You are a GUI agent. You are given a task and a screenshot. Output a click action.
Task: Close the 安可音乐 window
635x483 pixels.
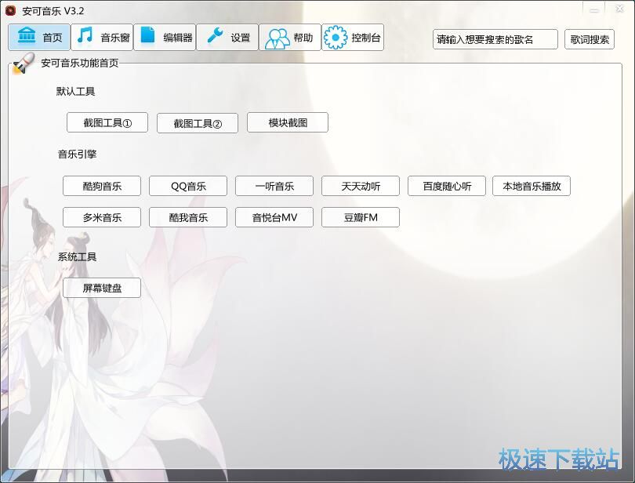tap(619, 9)
